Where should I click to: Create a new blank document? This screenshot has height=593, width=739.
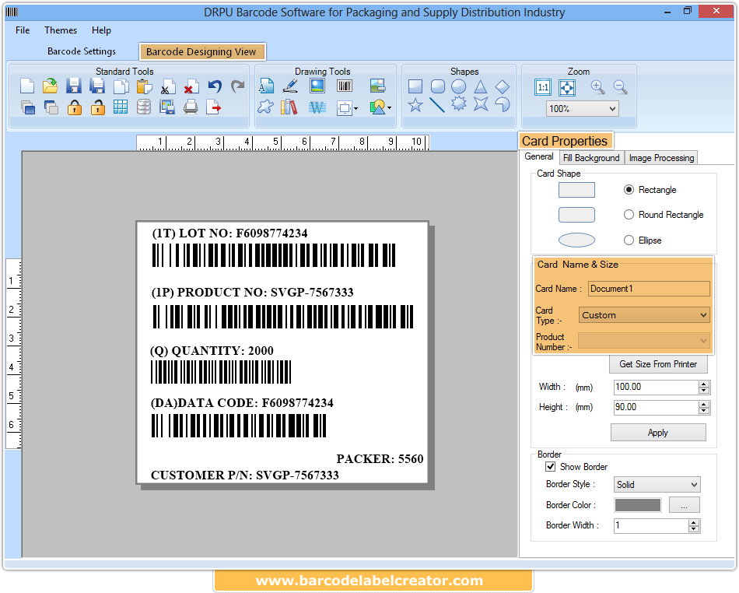coord(27,86)
